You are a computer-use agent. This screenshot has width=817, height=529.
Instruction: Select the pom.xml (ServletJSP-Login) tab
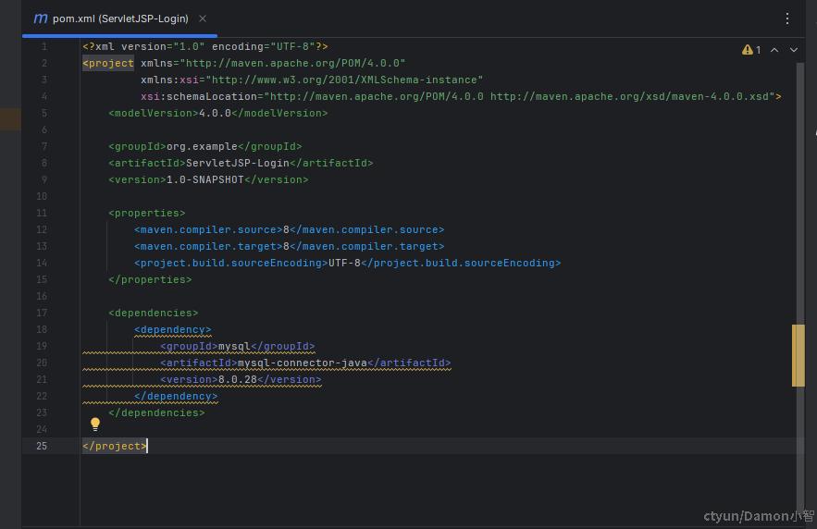[120, 18]
